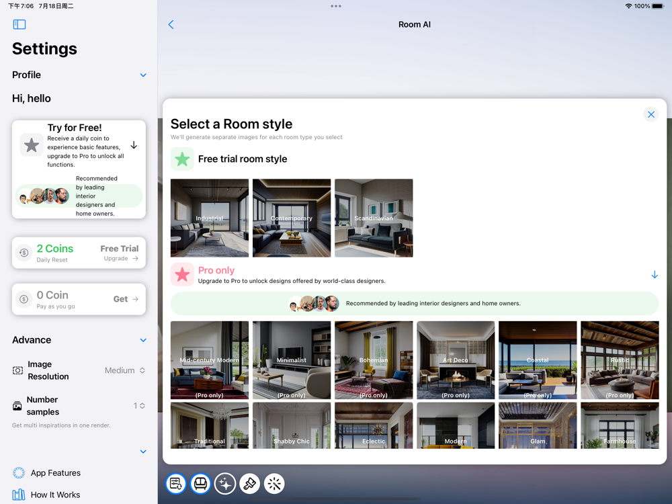Click the How It Works books icon
This screenshot has width=672, height=504.
click(x=18, y=495)
